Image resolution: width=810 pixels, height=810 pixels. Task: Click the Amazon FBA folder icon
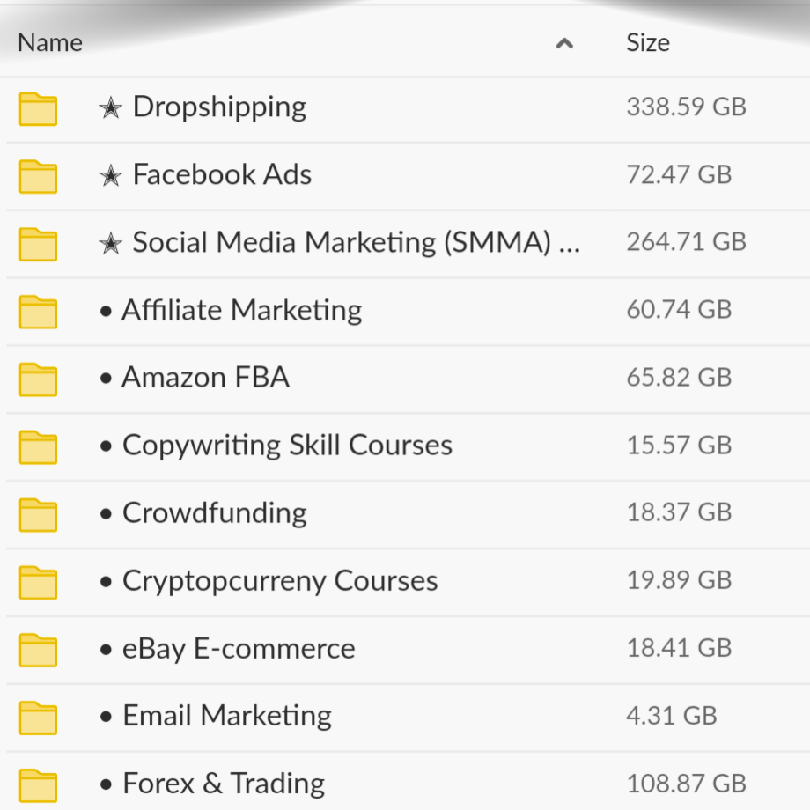coord(38,379)
